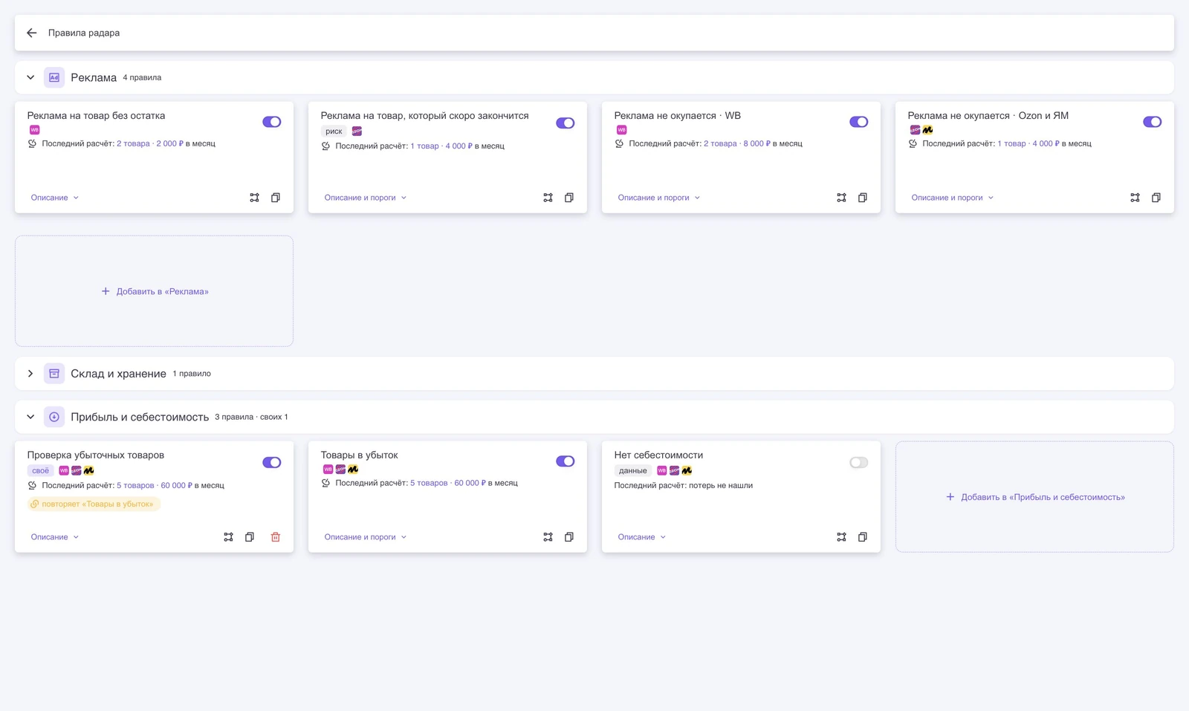Duplicate the «Реклама не окупается · WB» rule

[x=863, y=198]
